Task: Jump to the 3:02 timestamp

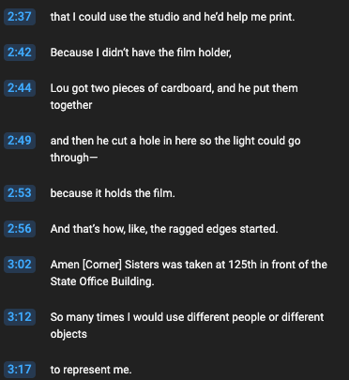Action: 20,265
